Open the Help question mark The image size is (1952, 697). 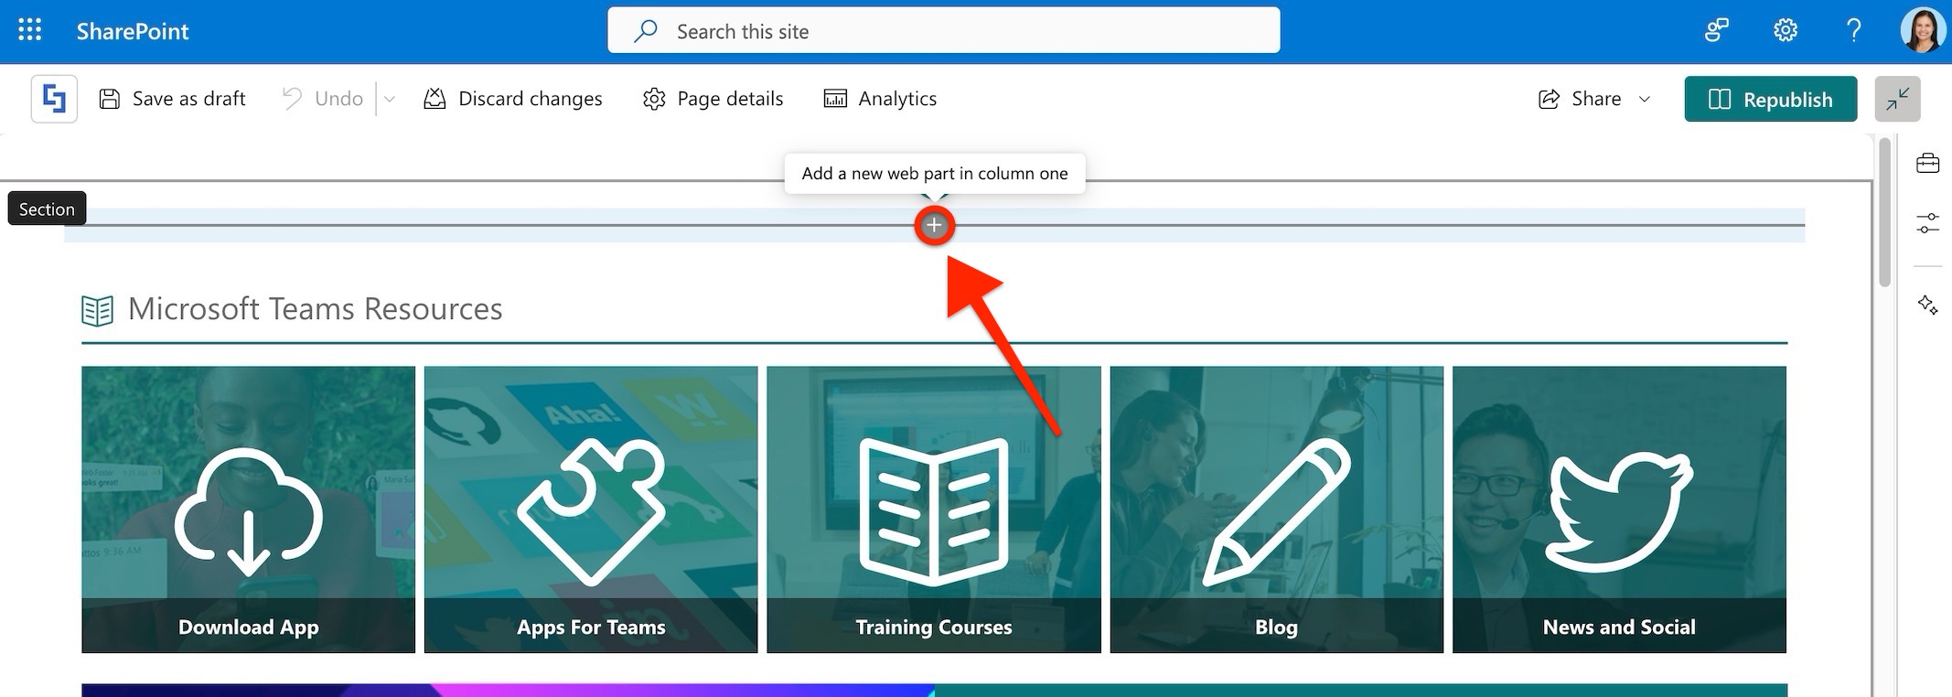coord(1853,31)
